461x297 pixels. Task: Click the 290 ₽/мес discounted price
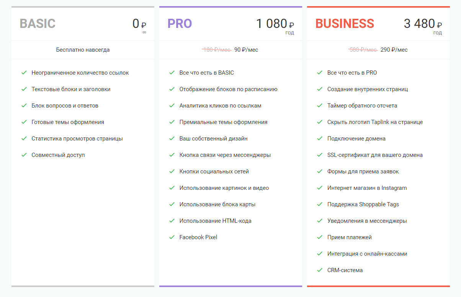click(394, 50)
